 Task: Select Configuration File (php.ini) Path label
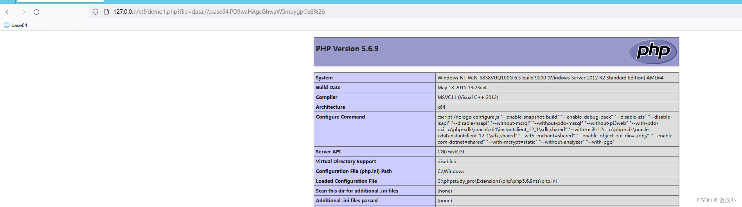coord(354,171)
